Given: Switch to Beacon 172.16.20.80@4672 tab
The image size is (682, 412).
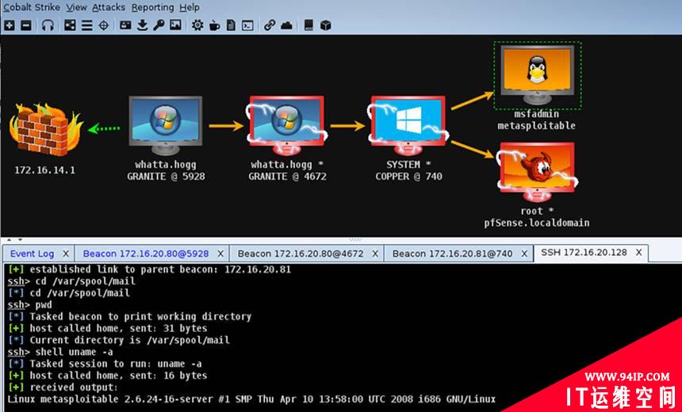Looking at the screenshot, I should pos(301,254).
